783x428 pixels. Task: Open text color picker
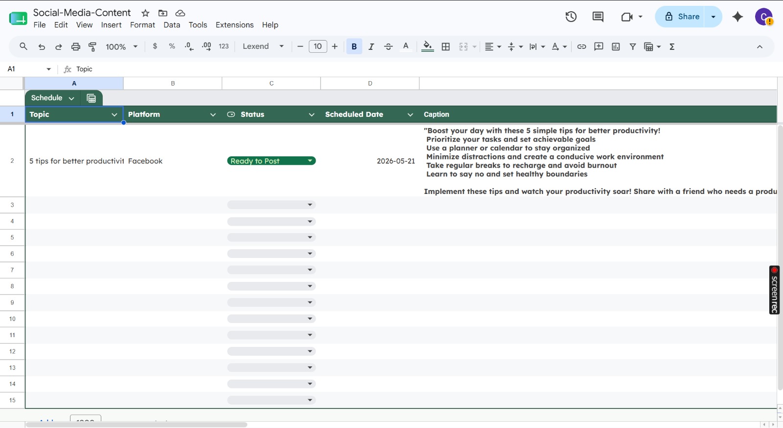(x=406, y=46)
